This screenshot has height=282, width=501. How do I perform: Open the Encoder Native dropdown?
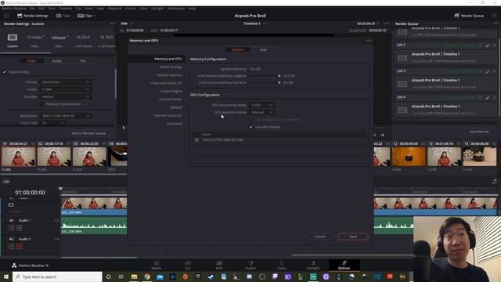click(65, 96)
